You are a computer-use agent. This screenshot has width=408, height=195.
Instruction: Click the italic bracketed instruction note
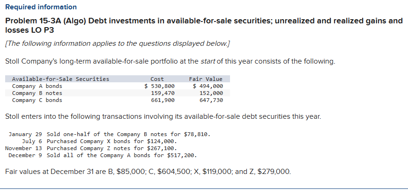pos(117,44)
